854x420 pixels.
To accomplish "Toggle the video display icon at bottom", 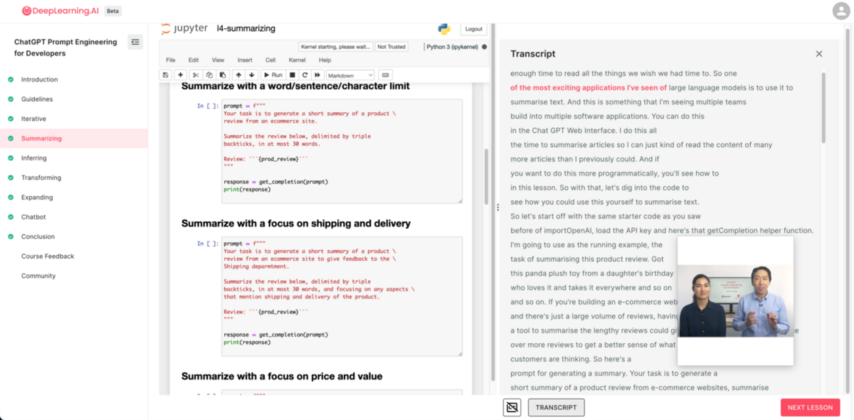I will [x=512, y=408].
